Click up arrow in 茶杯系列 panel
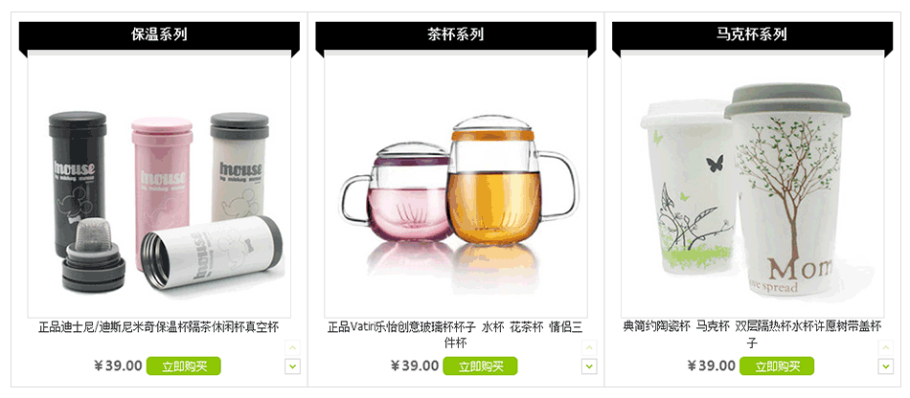This screenshot has width=910, height=398. pos(590,347)
